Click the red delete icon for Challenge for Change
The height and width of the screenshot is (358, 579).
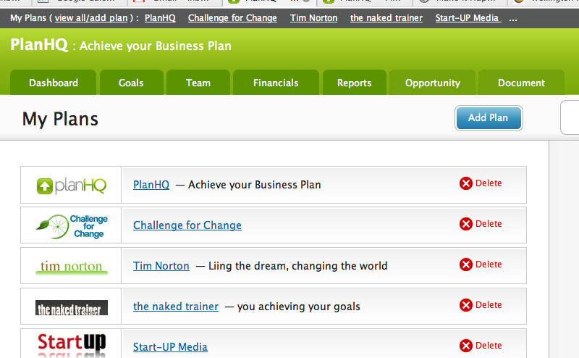(x=466, y=224)
